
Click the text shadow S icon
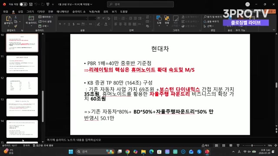tap(73, 24)
